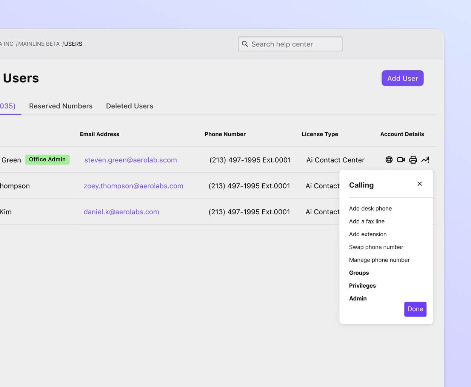Open Manage phone number
The image size is (471, 387).
click(379, 260)
